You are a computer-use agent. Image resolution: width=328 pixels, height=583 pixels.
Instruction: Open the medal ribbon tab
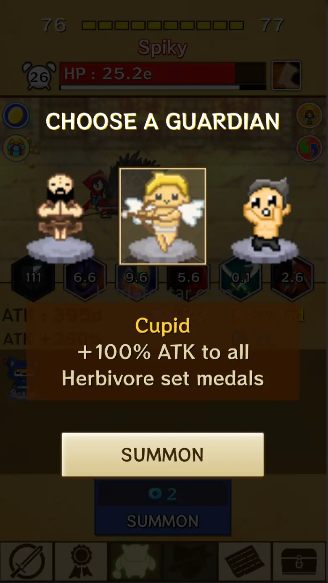tap(82, 562)
